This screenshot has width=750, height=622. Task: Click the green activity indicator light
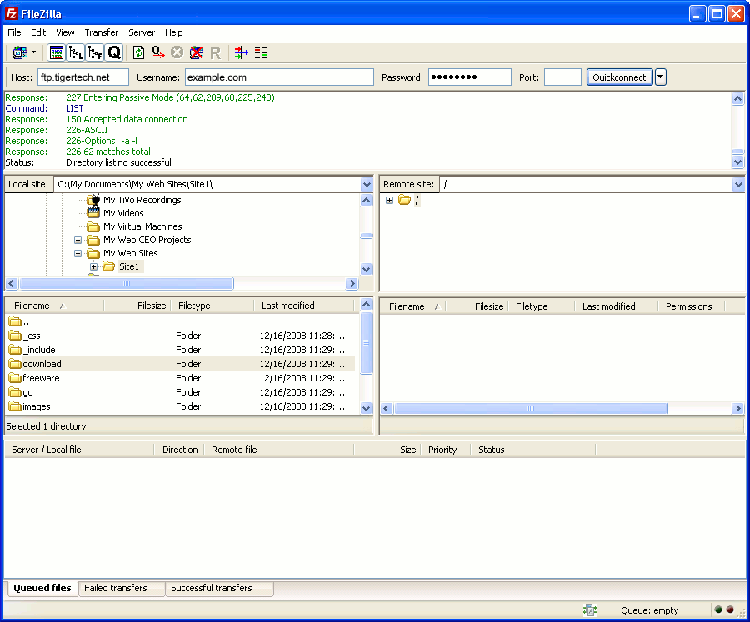pyautogui.click(x=718, y=610)
